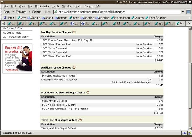Open the ipsec bookmark
The width and height of the screenshot is (192, 137).
point(74,18)
